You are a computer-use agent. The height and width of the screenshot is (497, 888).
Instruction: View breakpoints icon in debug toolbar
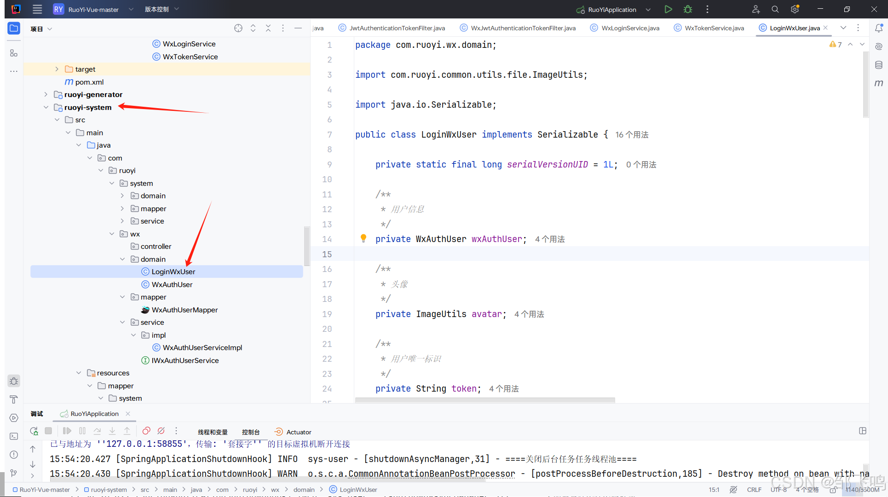click(x=146, y=431)
